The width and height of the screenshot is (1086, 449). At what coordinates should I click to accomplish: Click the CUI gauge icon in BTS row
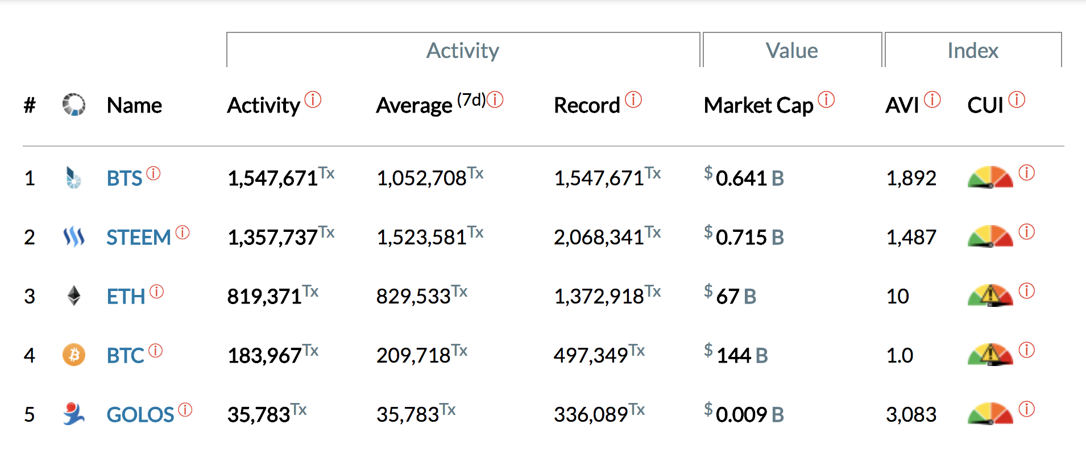tap(990, 177)
